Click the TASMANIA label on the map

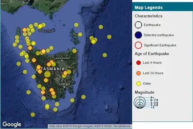click(53, 69)
